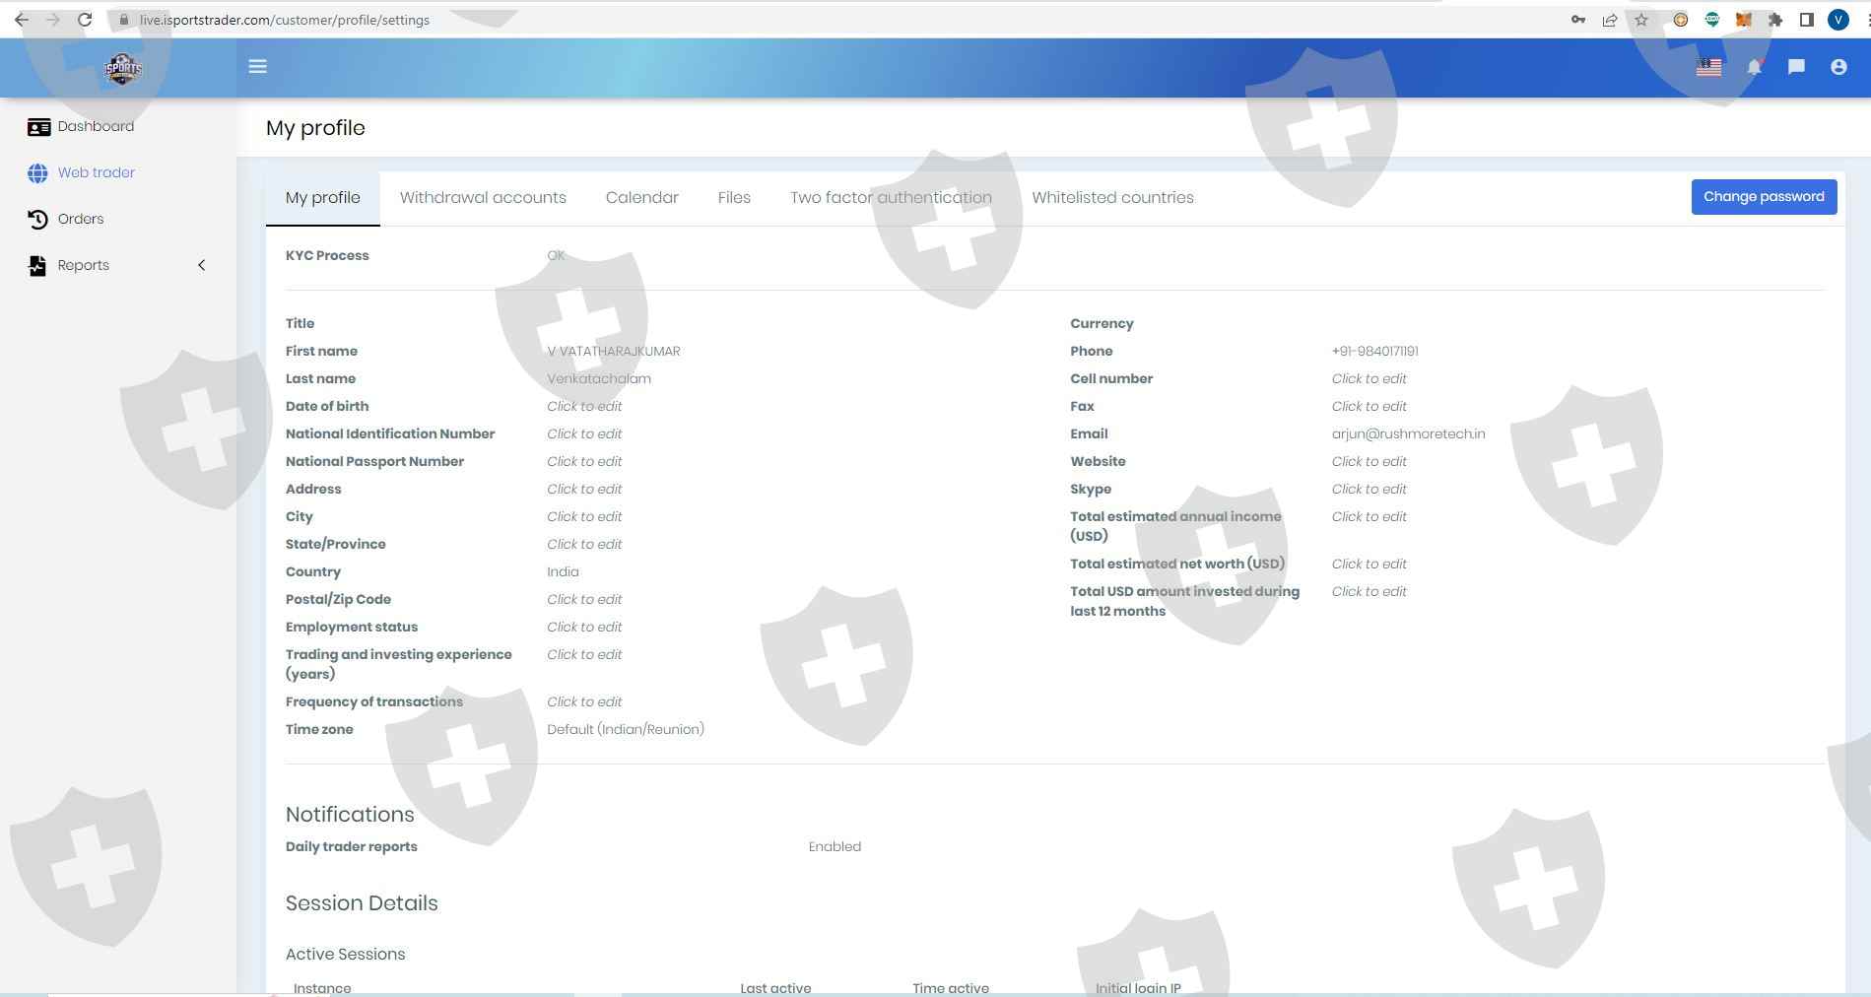Open the browser extensions puzzle icon
Viewport: 1871px width, 997px height.
coord(1775,20)
